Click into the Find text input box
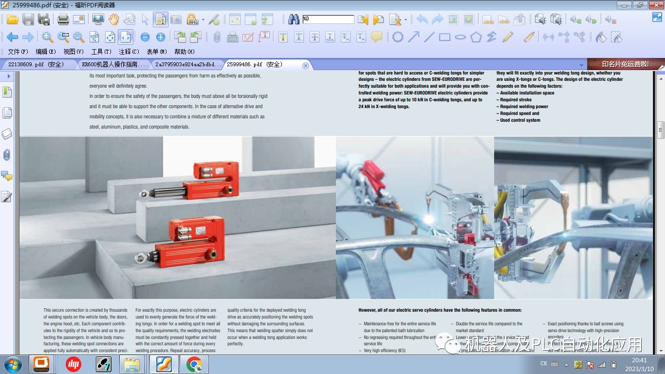This screenshot has width=665, height=374. tap(328, 19)
